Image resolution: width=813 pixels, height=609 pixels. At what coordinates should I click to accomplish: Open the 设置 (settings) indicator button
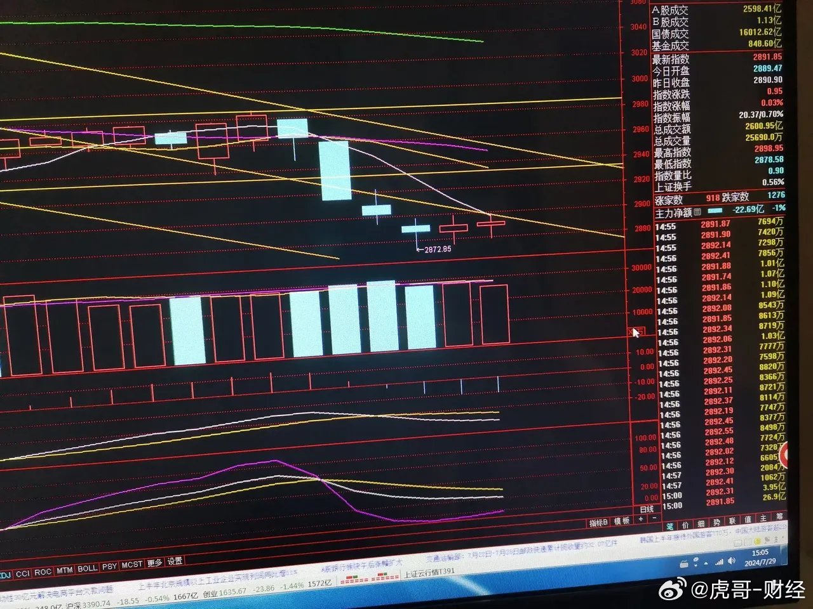(175, 561)
